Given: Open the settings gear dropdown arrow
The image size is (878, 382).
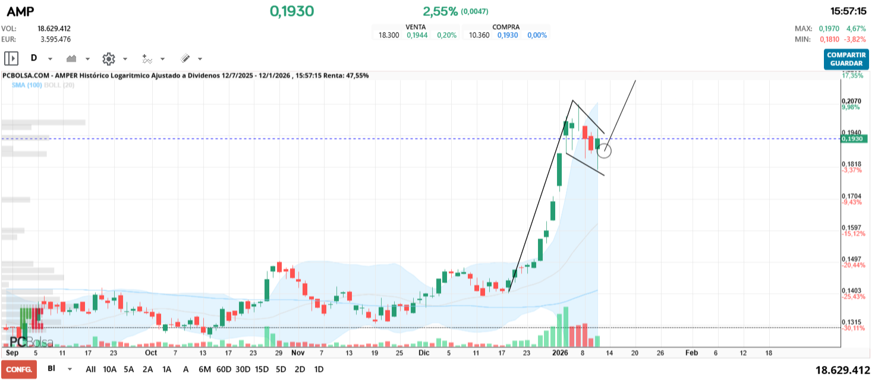Looking at the screenshot, I should coord(125,59).
